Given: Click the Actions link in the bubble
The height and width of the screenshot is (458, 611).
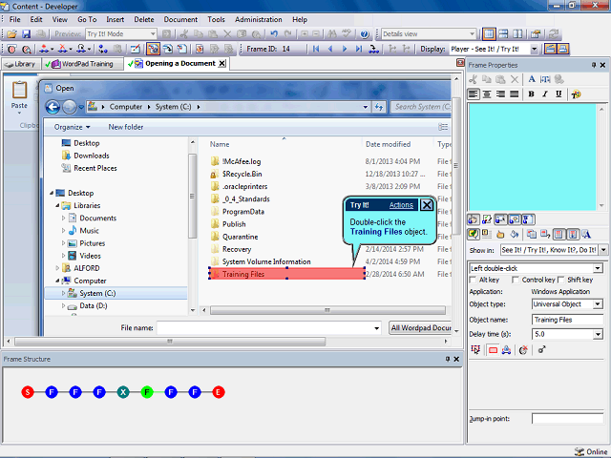Looking at the screenshot, I should (401, 205).
